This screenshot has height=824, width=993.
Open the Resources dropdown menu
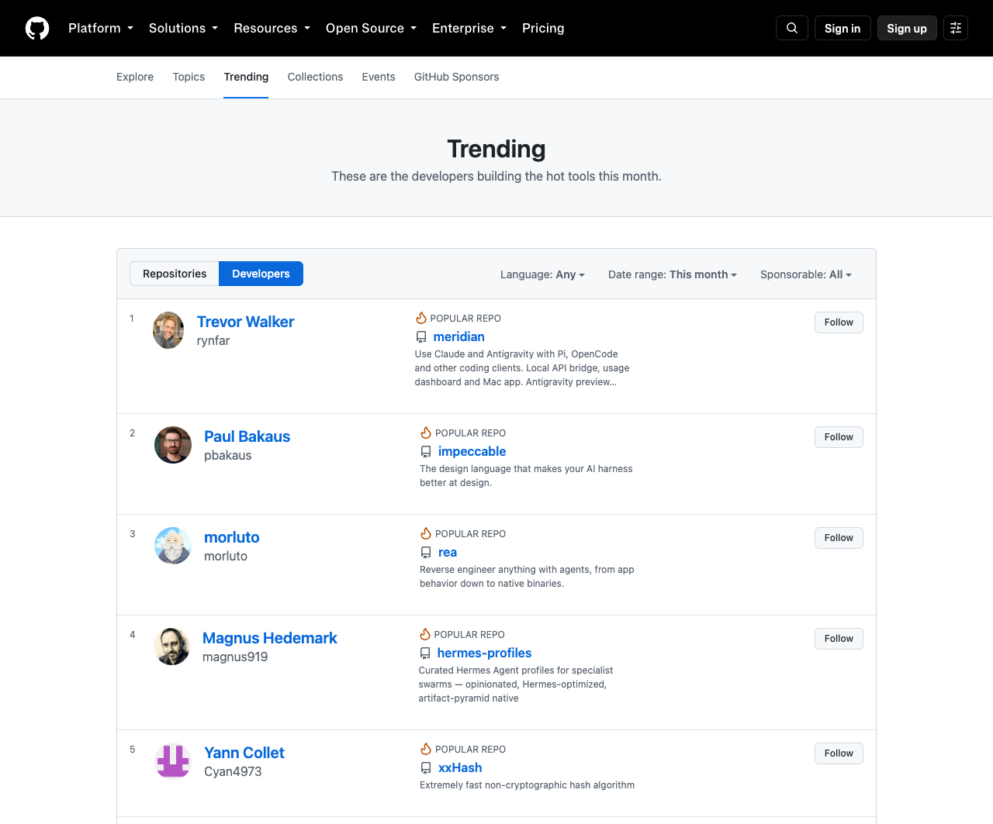272,28
